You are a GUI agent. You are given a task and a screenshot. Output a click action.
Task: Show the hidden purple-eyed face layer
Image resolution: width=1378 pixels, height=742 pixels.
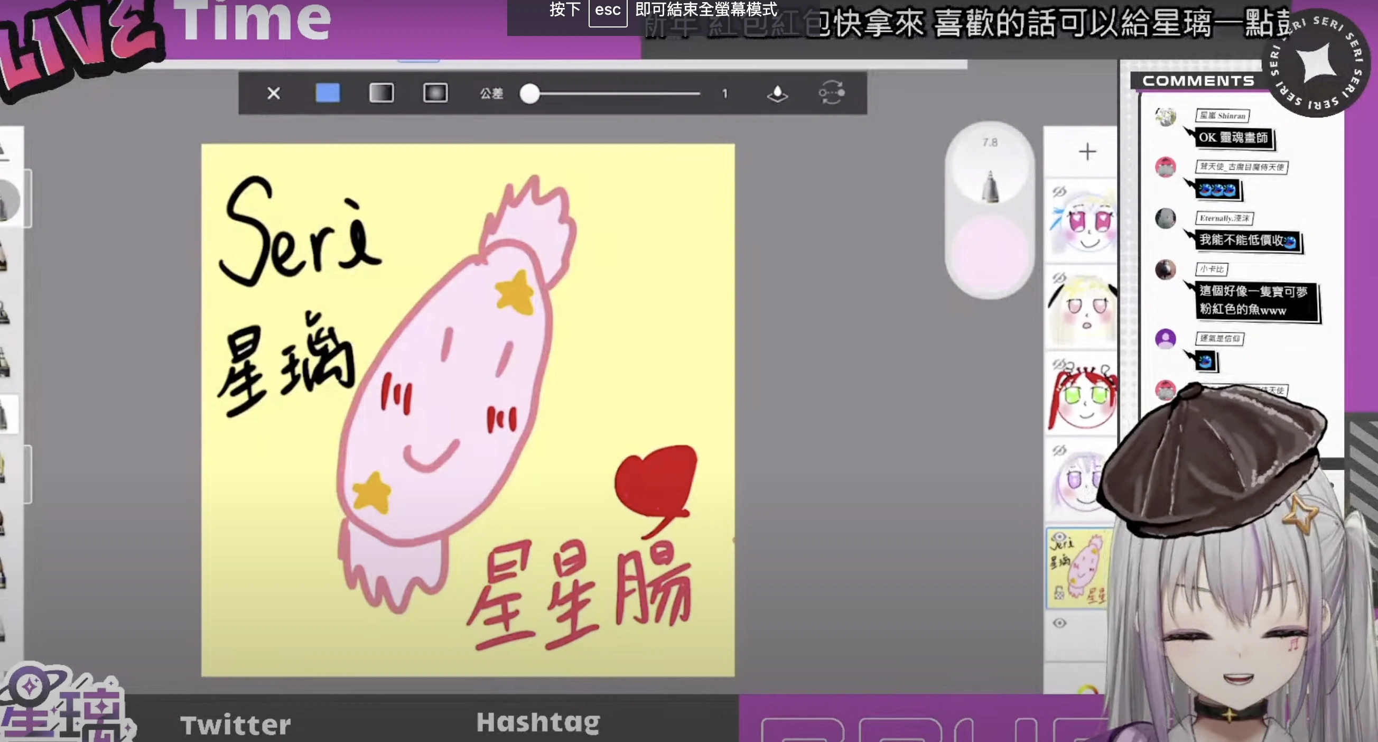point(1060,450)
